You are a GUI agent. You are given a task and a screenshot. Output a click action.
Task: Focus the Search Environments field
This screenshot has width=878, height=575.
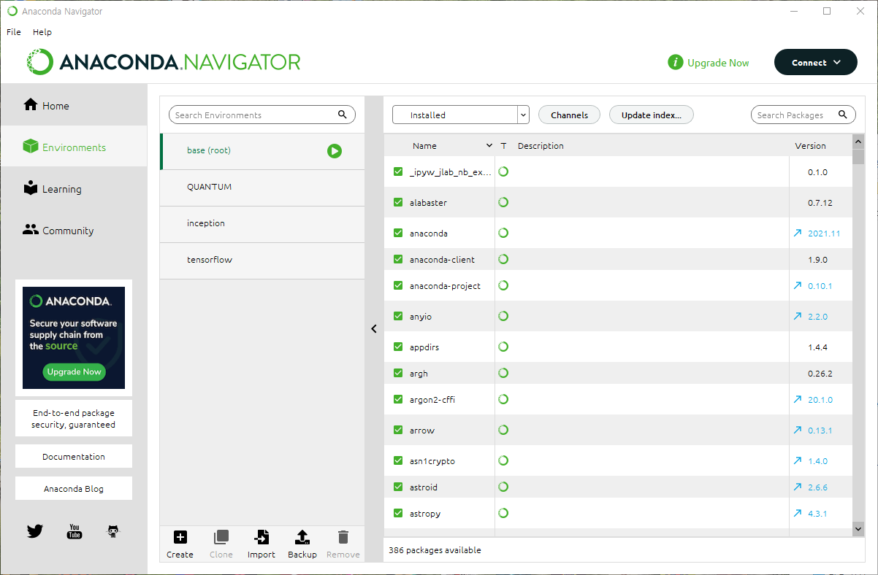pyautogui.click(x=262, y=115)
